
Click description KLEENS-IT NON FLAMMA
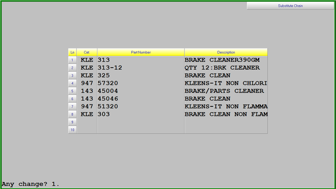[226, 106]
